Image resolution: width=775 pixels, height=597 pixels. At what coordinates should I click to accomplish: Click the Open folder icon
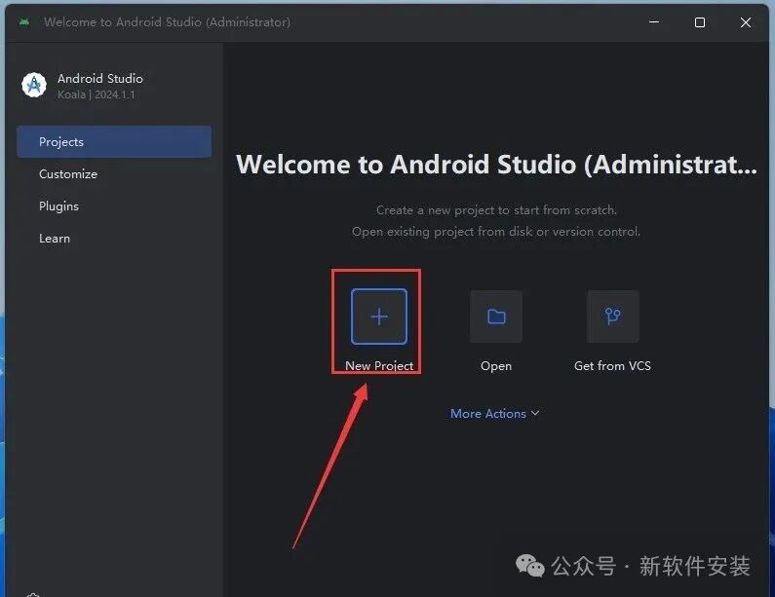coord(496,317)
